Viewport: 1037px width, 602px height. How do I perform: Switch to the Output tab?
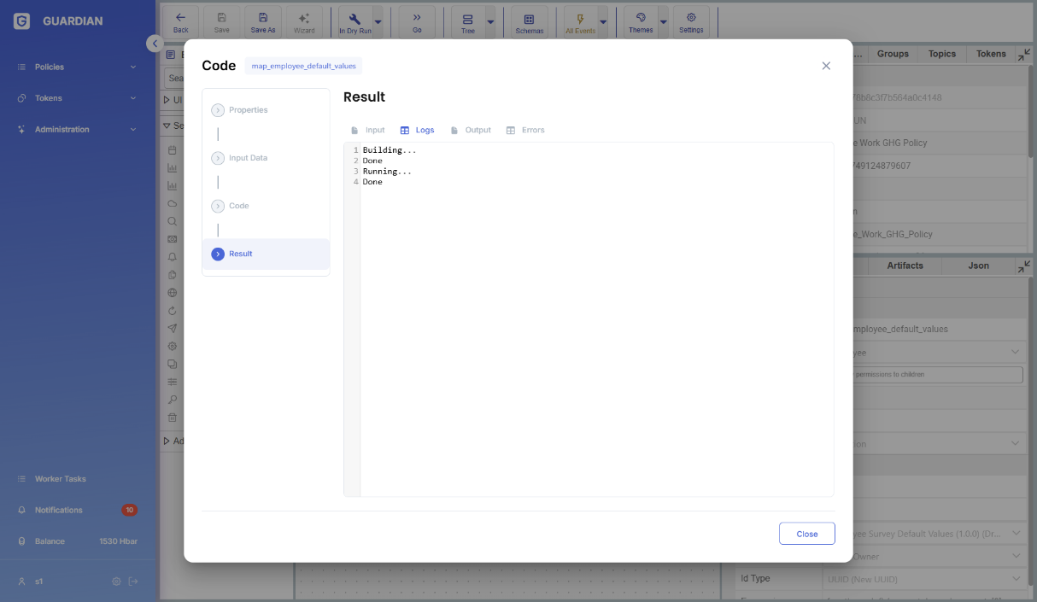[471, 131]
